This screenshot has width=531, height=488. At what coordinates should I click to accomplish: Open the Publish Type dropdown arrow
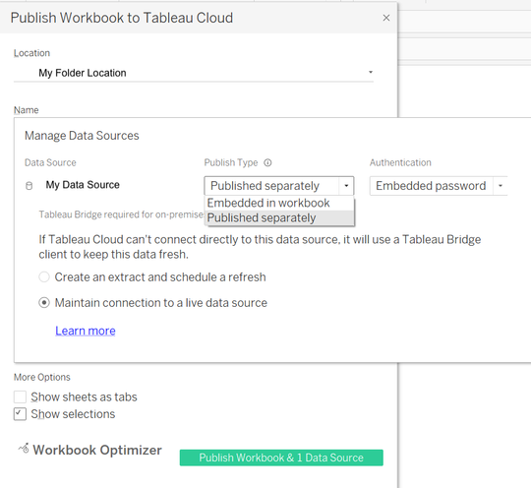[346, 186]
